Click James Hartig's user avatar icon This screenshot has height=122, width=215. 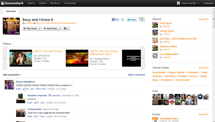click(178, 3)
